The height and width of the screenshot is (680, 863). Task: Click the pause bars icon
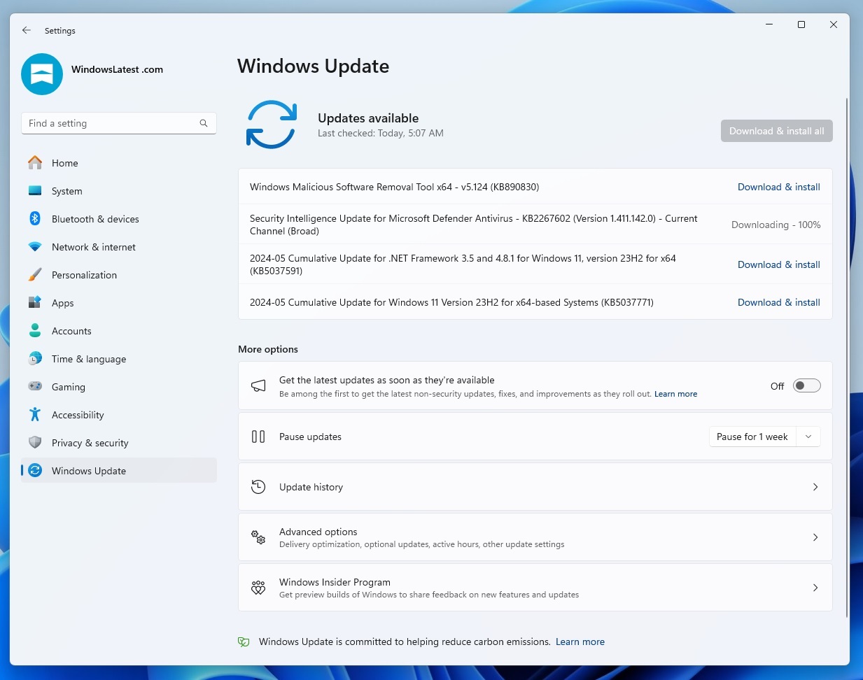(x=258, y=437)
